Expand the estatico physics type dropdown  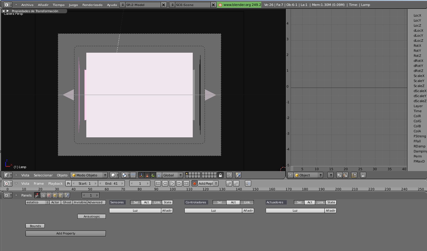(37, 202)
